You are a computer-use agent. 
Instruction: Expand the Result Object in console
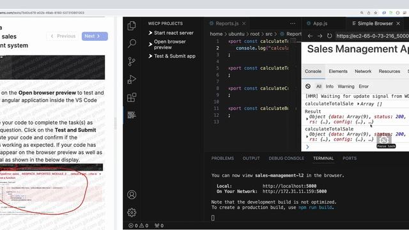(307, 119)
